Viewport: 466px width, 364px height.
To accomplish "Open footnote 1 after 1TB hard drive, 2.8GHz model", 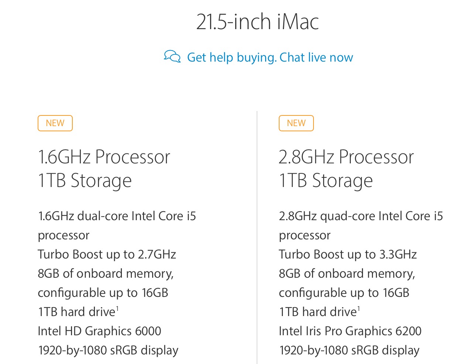I will (x=359, y=308).
